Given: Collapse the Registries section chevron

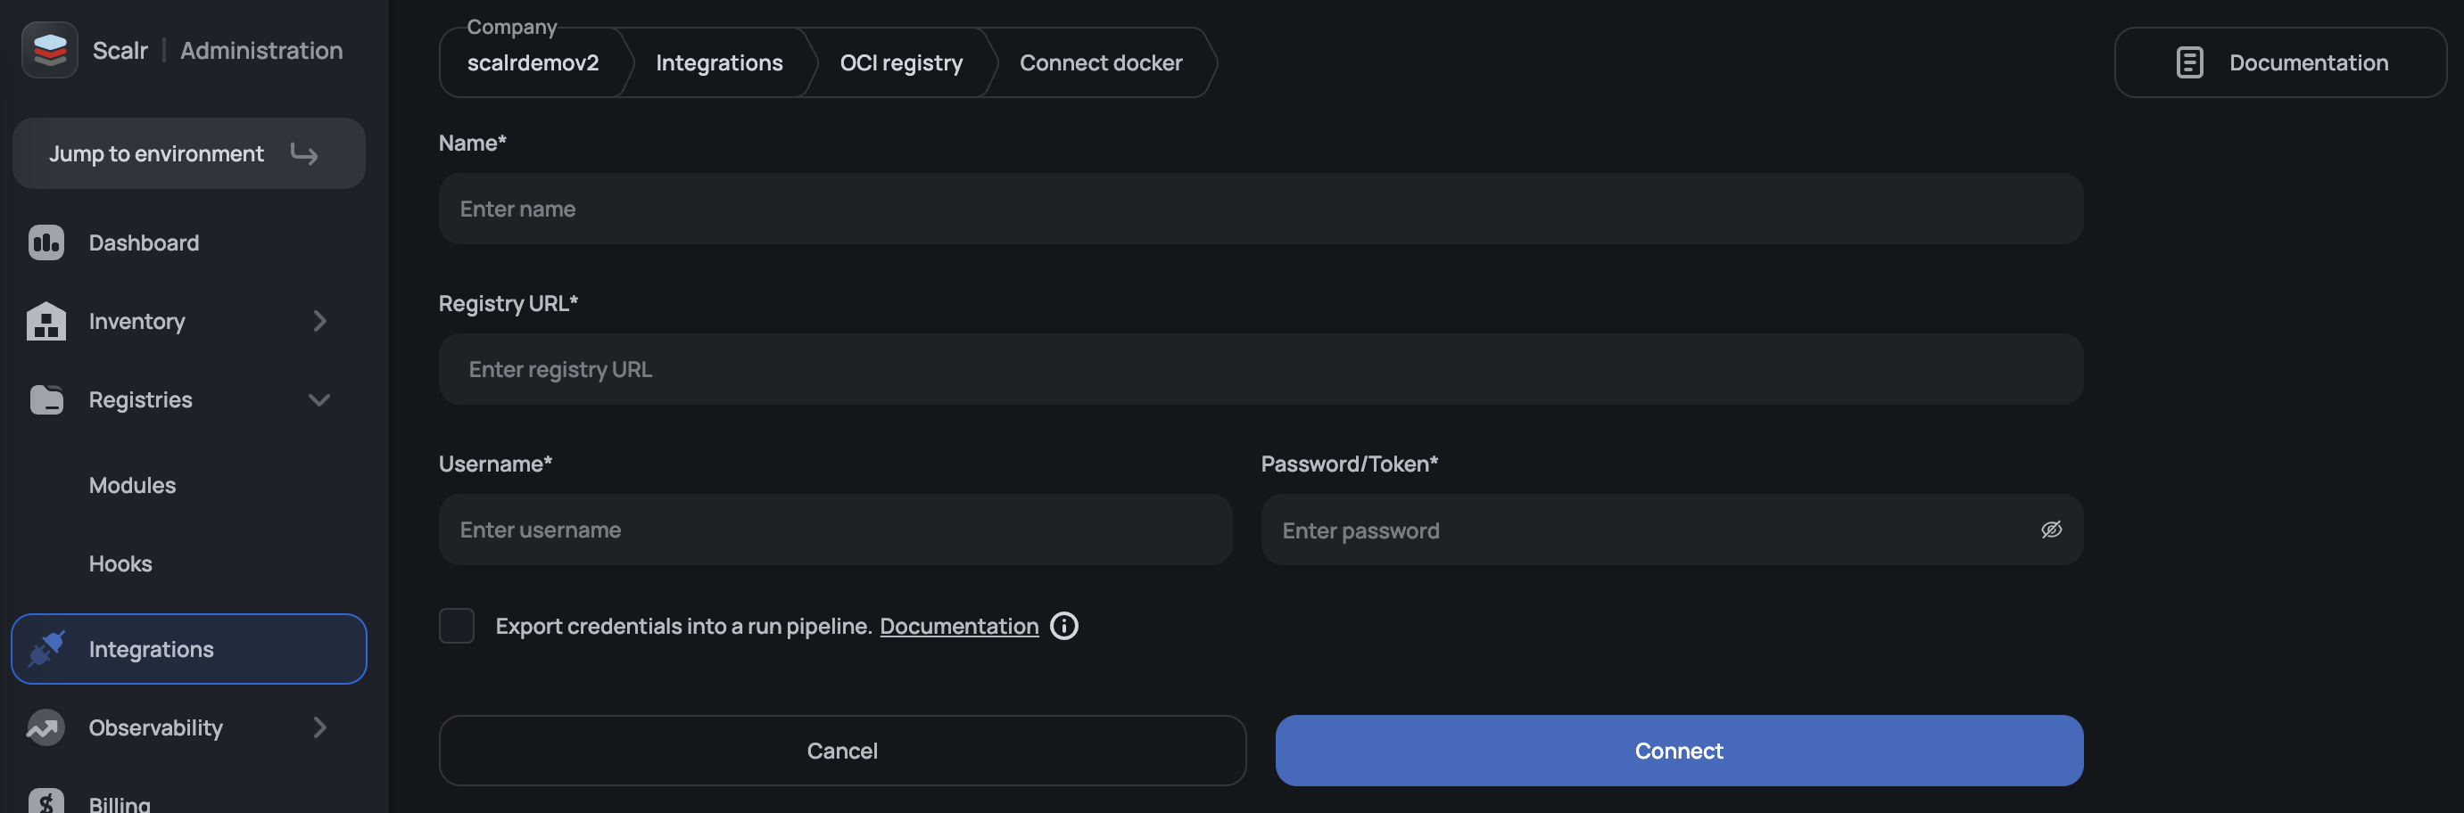Looking at the screenshot, I should tap(319, 399).
